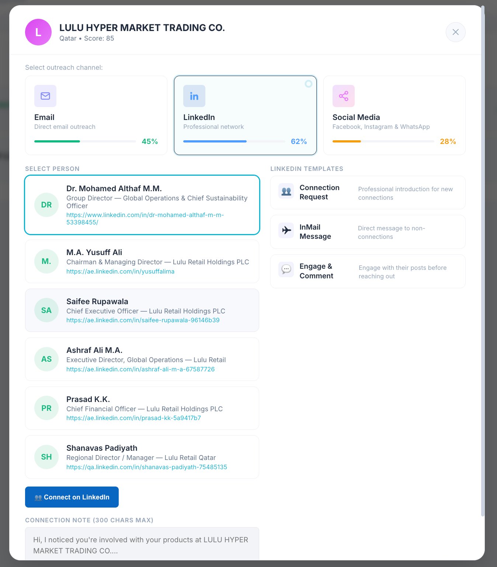Click the Email envelope icon
The height and width of the screenshot is (567, 497).
click(x=45, y=96)
